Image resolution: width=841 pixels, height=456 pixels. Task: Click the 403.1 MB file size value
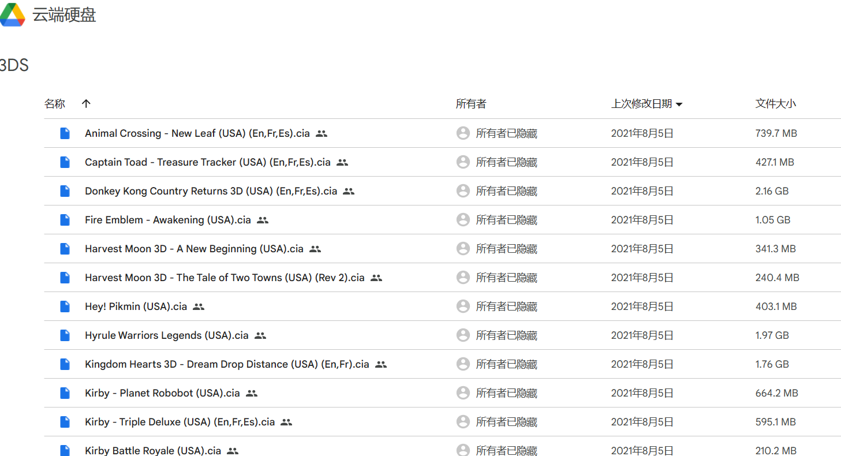(776, 307)
